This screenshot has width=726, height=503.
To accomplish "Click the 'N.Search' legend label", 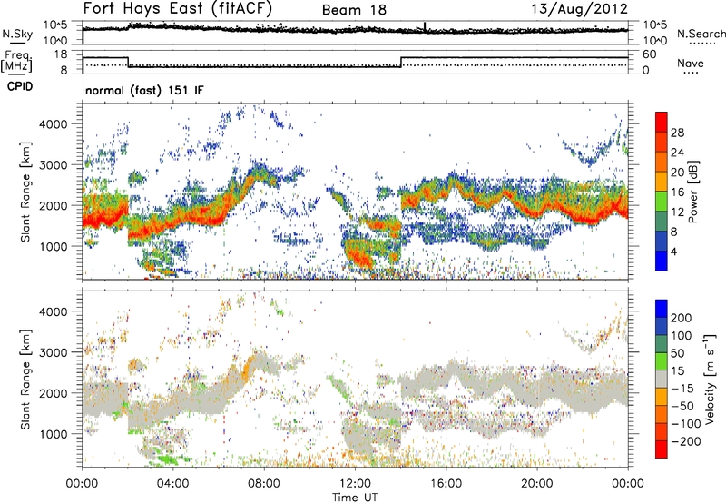I will pyautogui.click(x=701, y=34).
